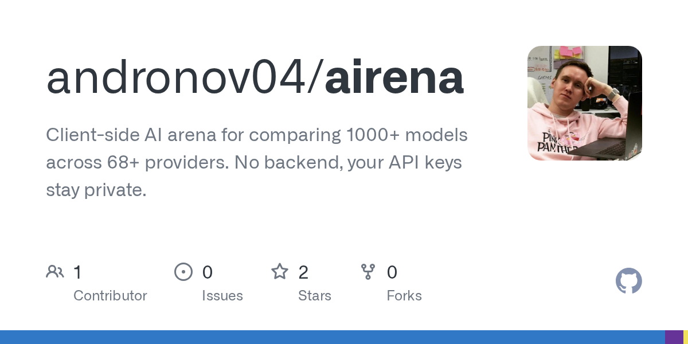Click the bold airena repository name
The height and width of the screenshot is (344, 688).
coord(394,78)
